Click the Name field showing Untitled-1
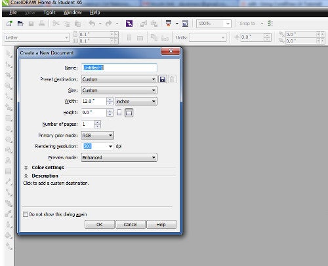328x266 pixels. tap(119, 67)
